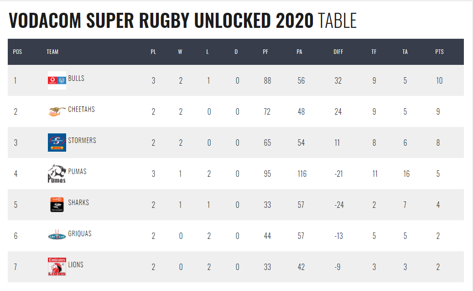Open the CHEETAHS team name link
The height and width of the screenshot is (291, 473).
pyautogui.click(x=81, y=110)
